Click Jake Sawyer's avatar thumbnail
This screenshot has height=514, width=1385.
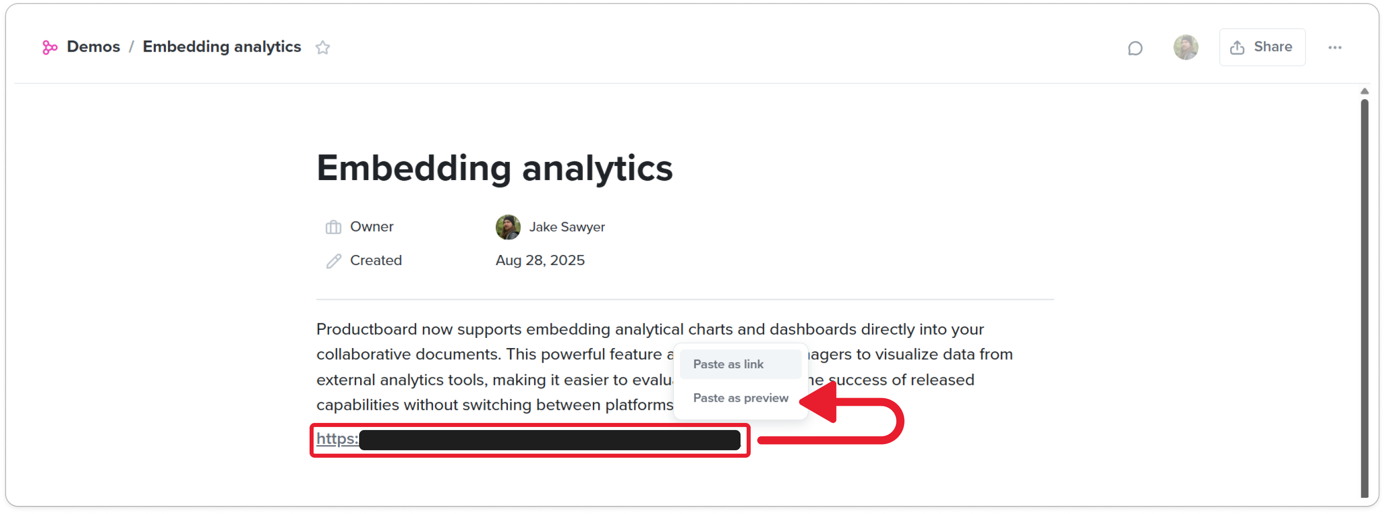[x=508, y=226]
